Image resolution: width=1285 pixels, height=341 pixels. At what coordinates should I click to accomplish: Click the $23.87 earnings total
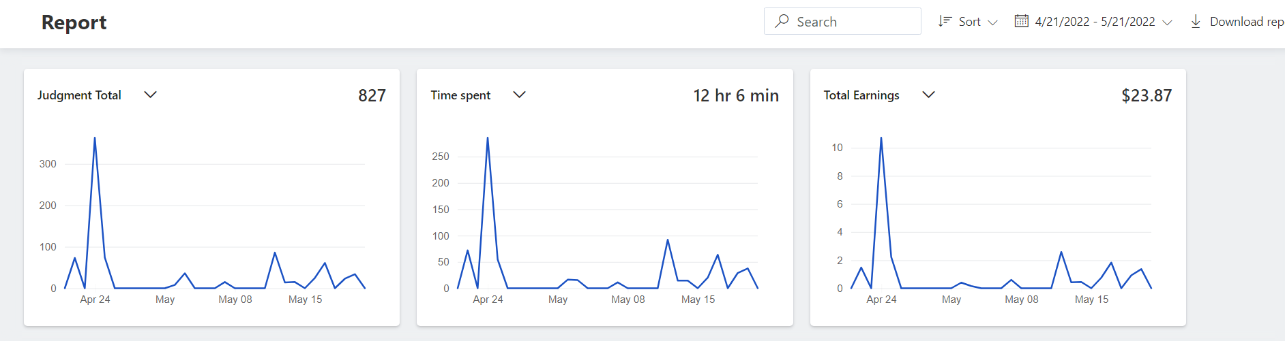1147,96
